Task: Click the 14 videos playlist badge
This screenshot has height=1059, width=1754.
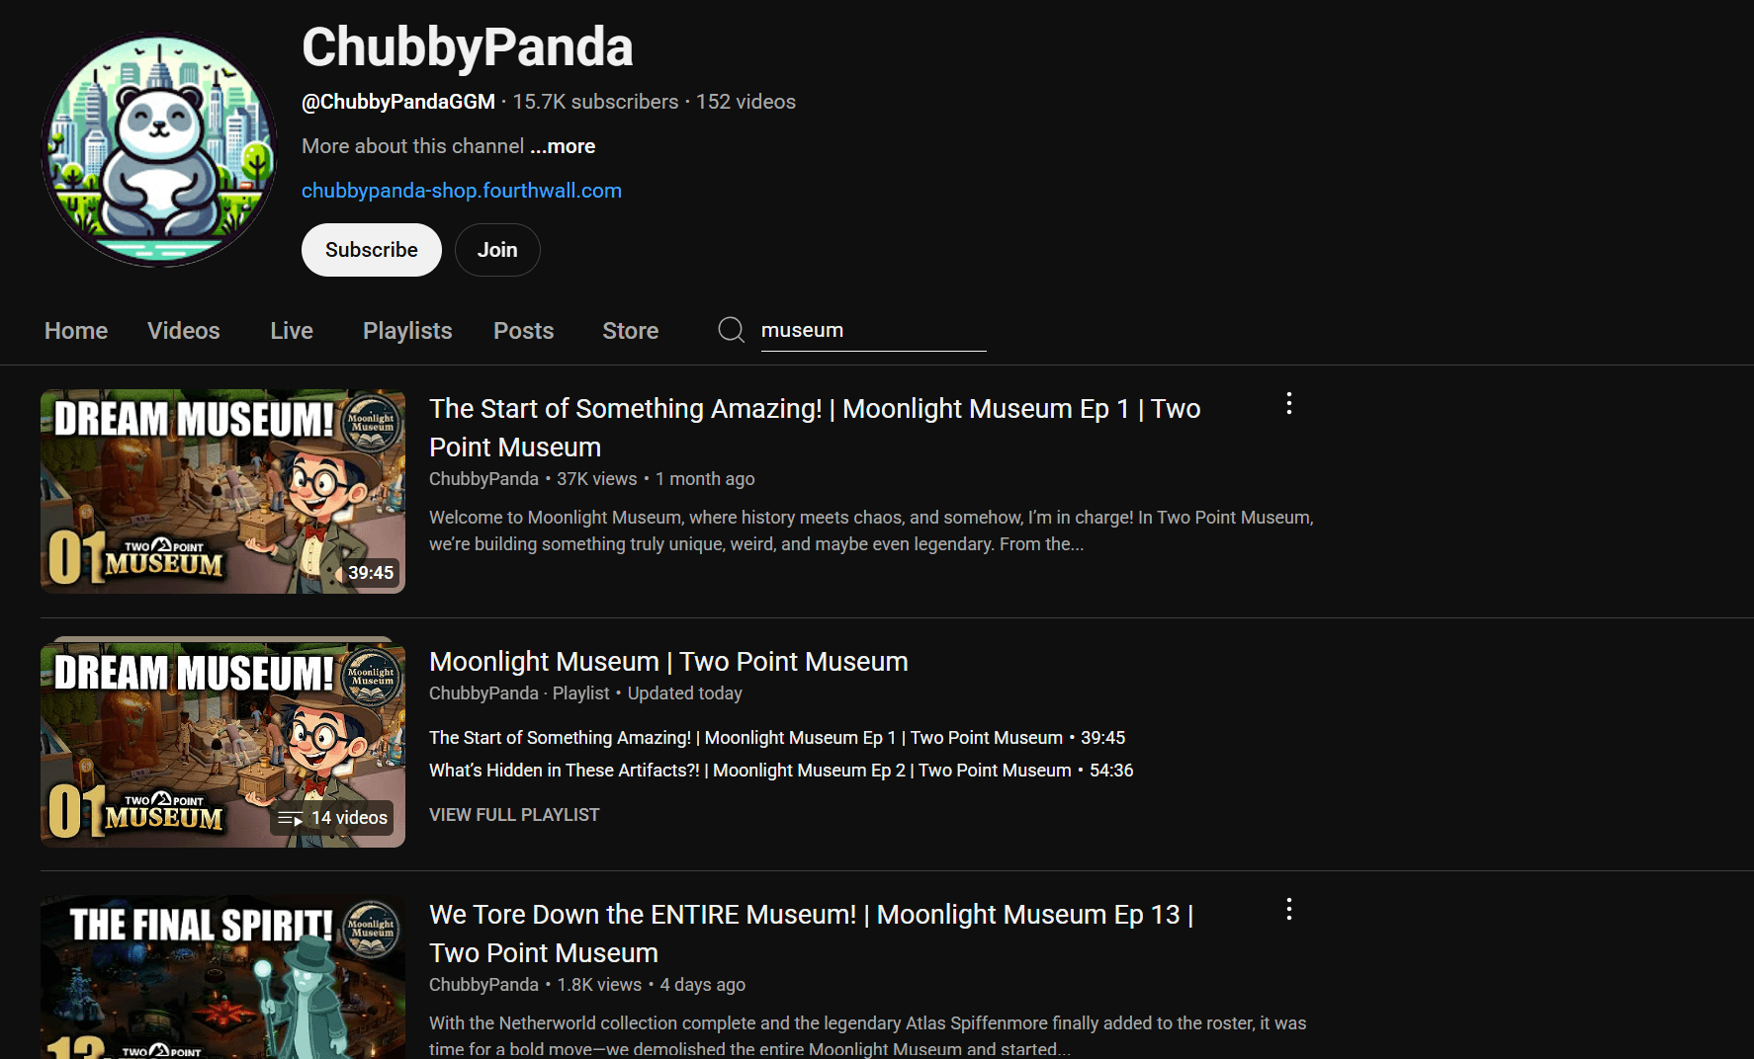Action: coord(332,818)
